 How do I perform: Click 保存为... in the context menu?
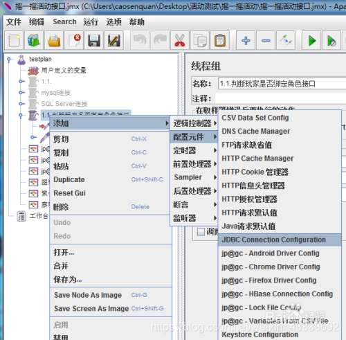coord(110,280)
